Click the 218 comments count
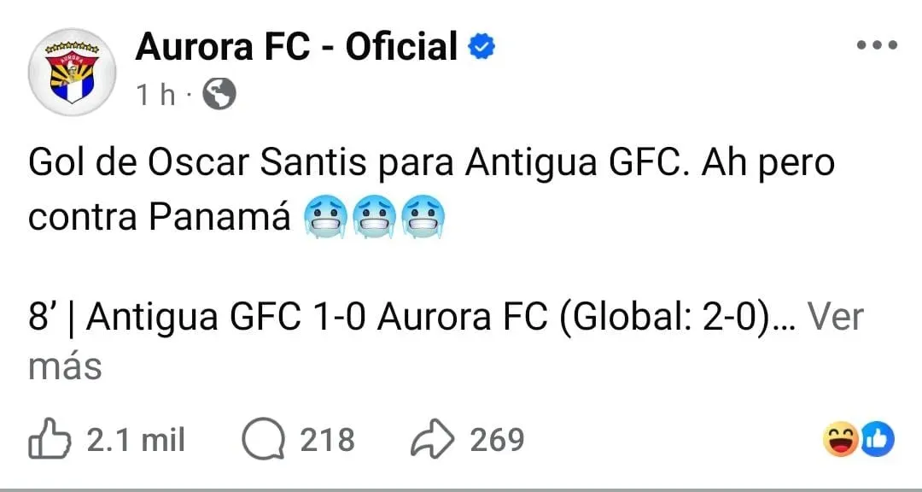 click(x=327, y=438)
